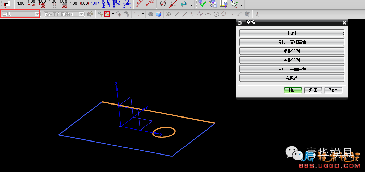Confirm with the green 确定 button
Viewport: 365px width, 172px height.
coord(293,90)
